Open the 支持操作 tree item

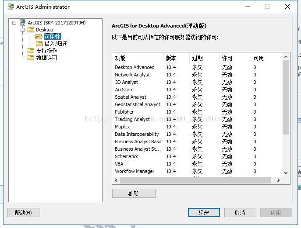(46, 51)
